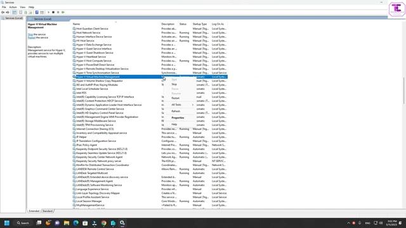The image size is (406, 228).
Task: Sort by the Startup Type column header
Action: [x=200, y=24]
